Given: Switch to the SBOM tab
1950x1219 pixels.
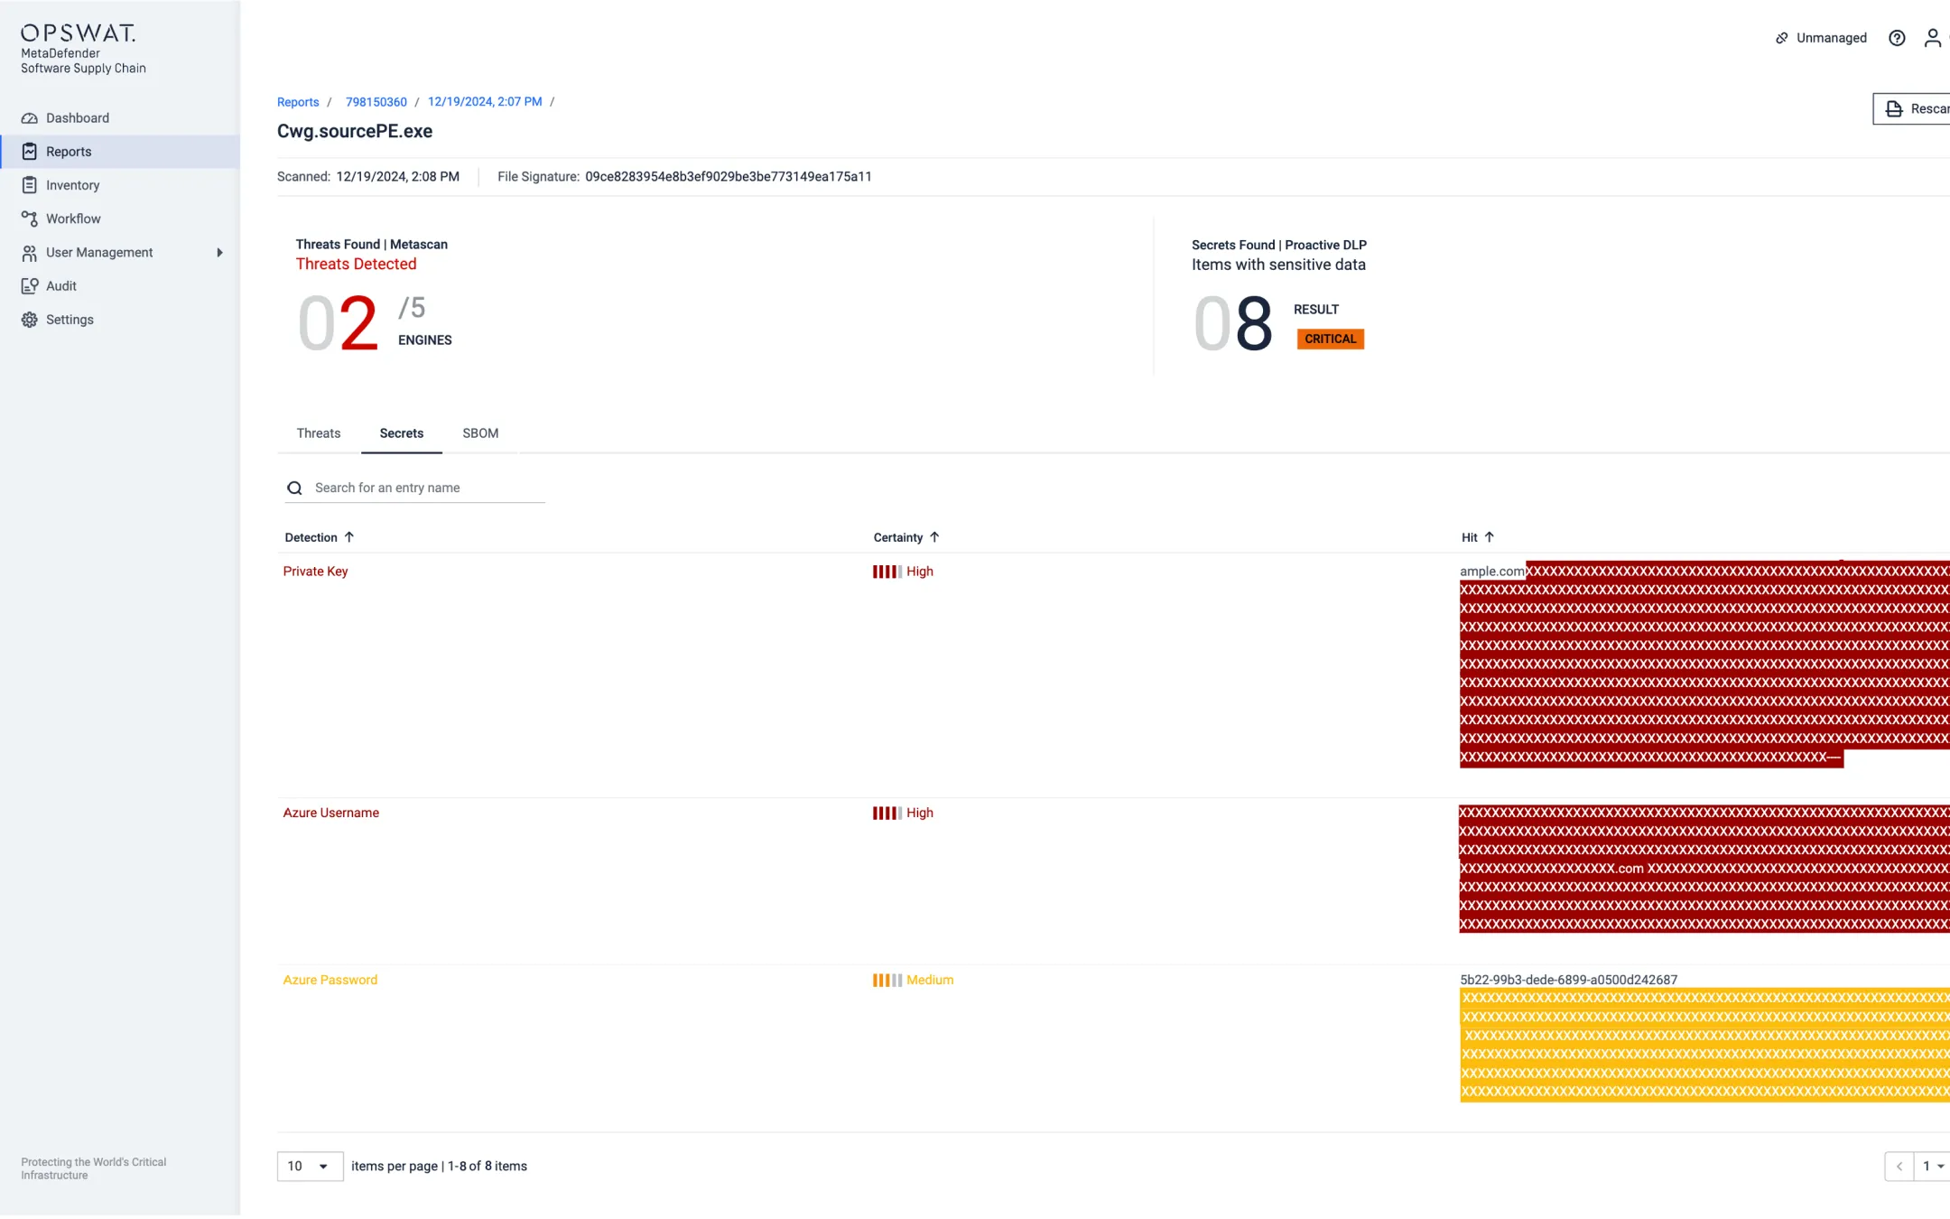Looking at the screenshot, I should coord(480,433).
